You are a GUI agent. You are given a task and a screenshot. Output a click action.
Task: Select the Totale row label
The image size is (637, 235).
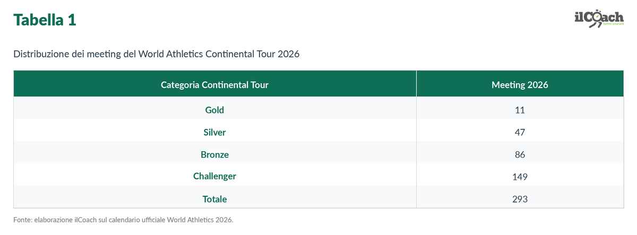point(215,199)
